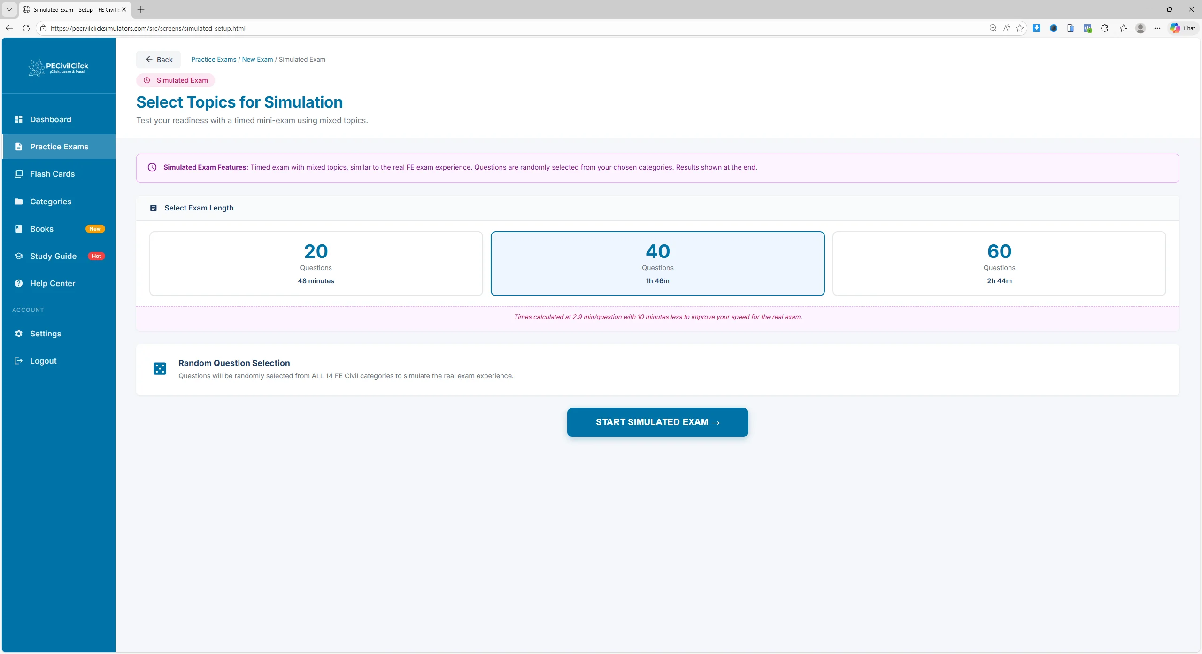The height and width of the screenshot is (654, 1202).
Task: Click the Start Simulated Exam button
Action: (657, 422)
